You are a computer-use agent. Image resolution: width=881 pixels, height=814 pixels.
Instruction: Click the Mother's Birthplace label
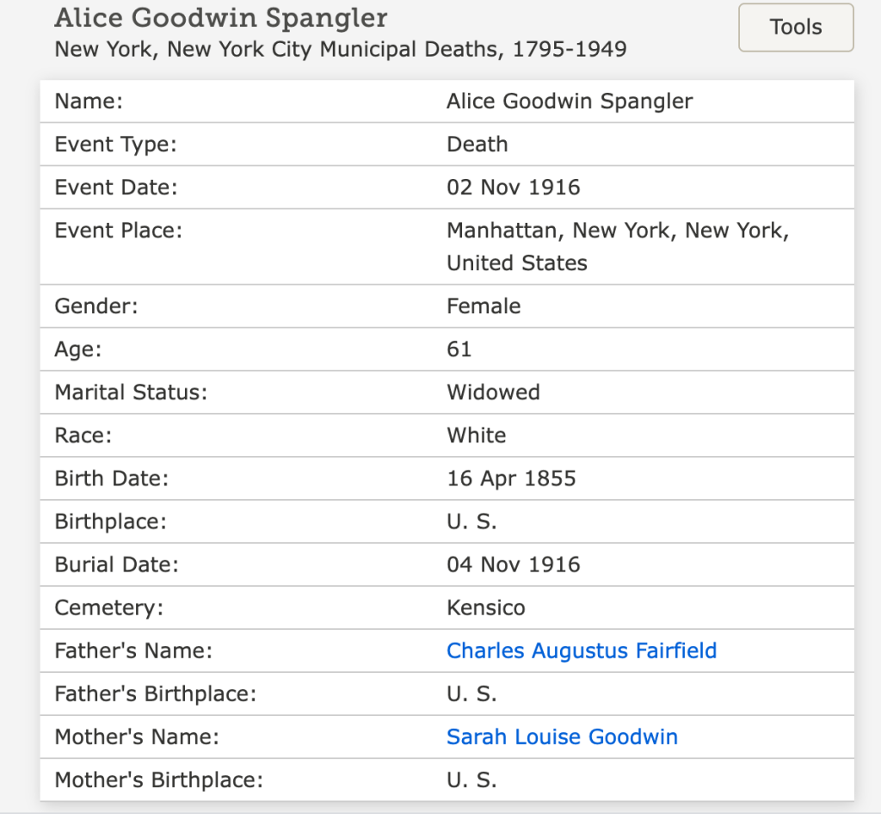158,780
